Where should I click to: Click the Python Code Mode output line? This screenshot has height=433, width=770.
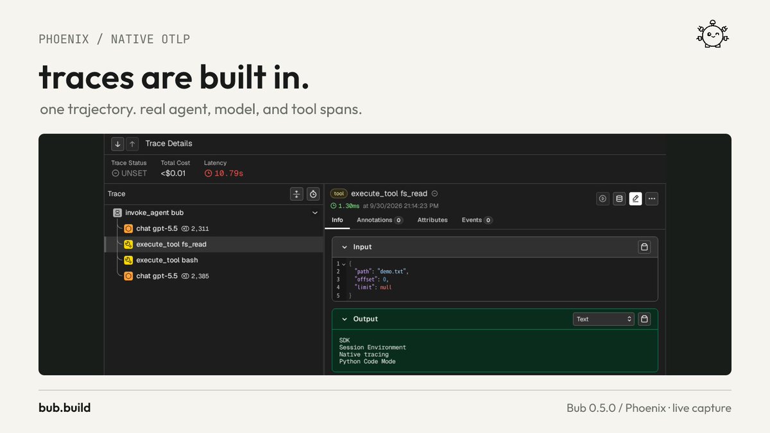(x=368, y=362)
